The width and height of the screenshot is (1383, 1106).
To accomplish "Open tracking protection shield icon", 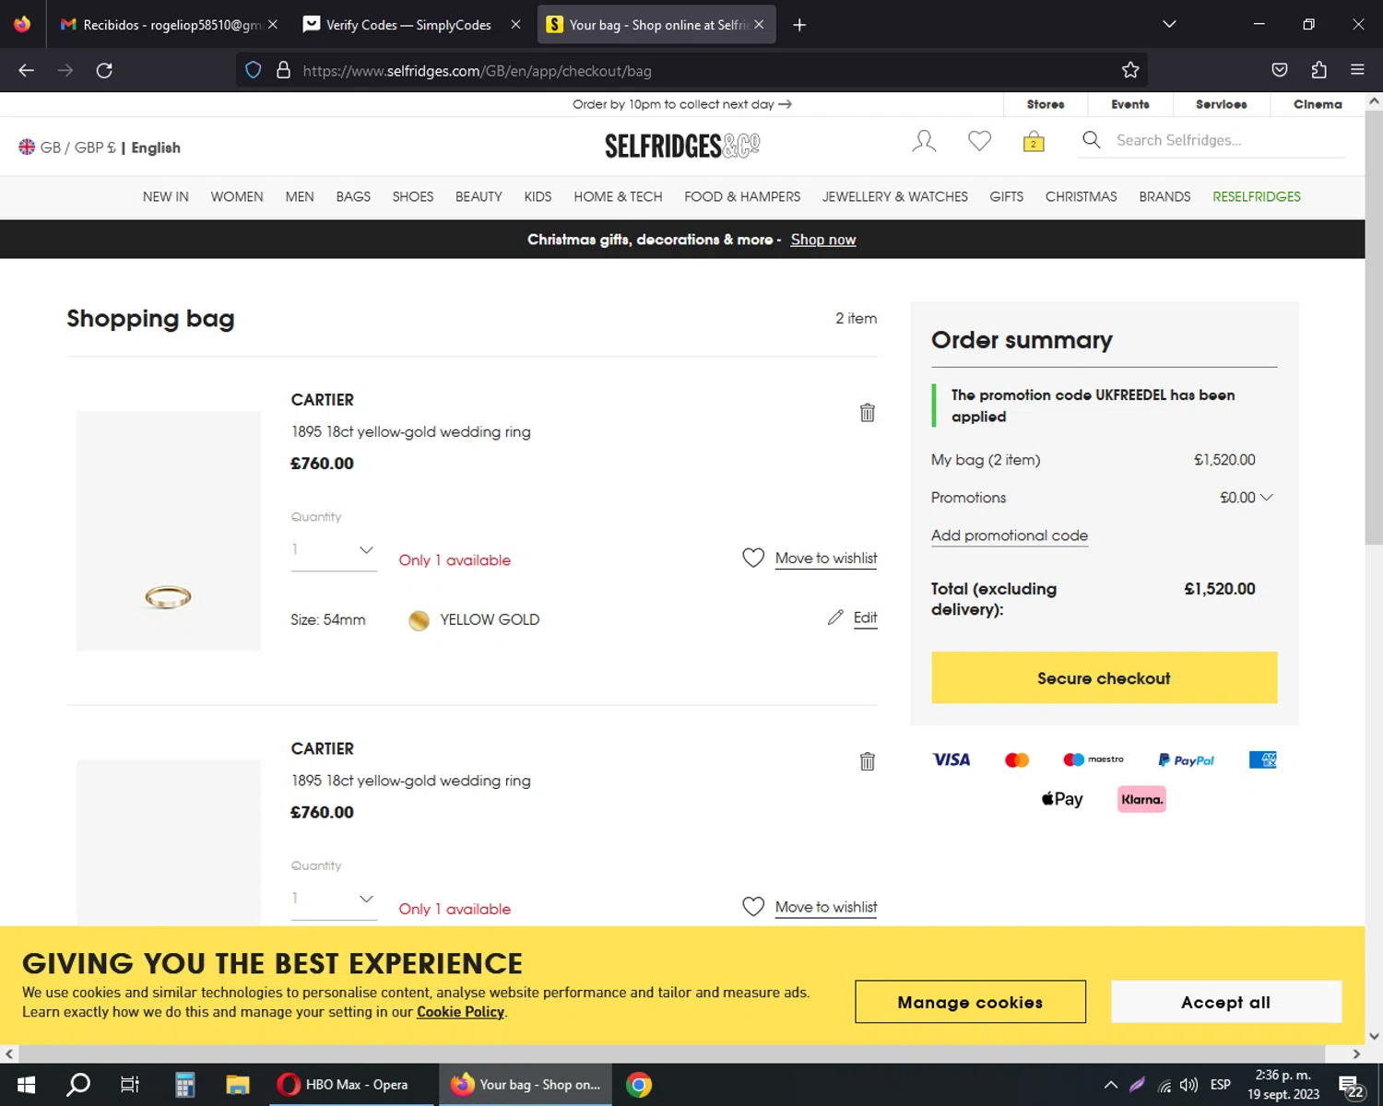I will pos(254,70).
